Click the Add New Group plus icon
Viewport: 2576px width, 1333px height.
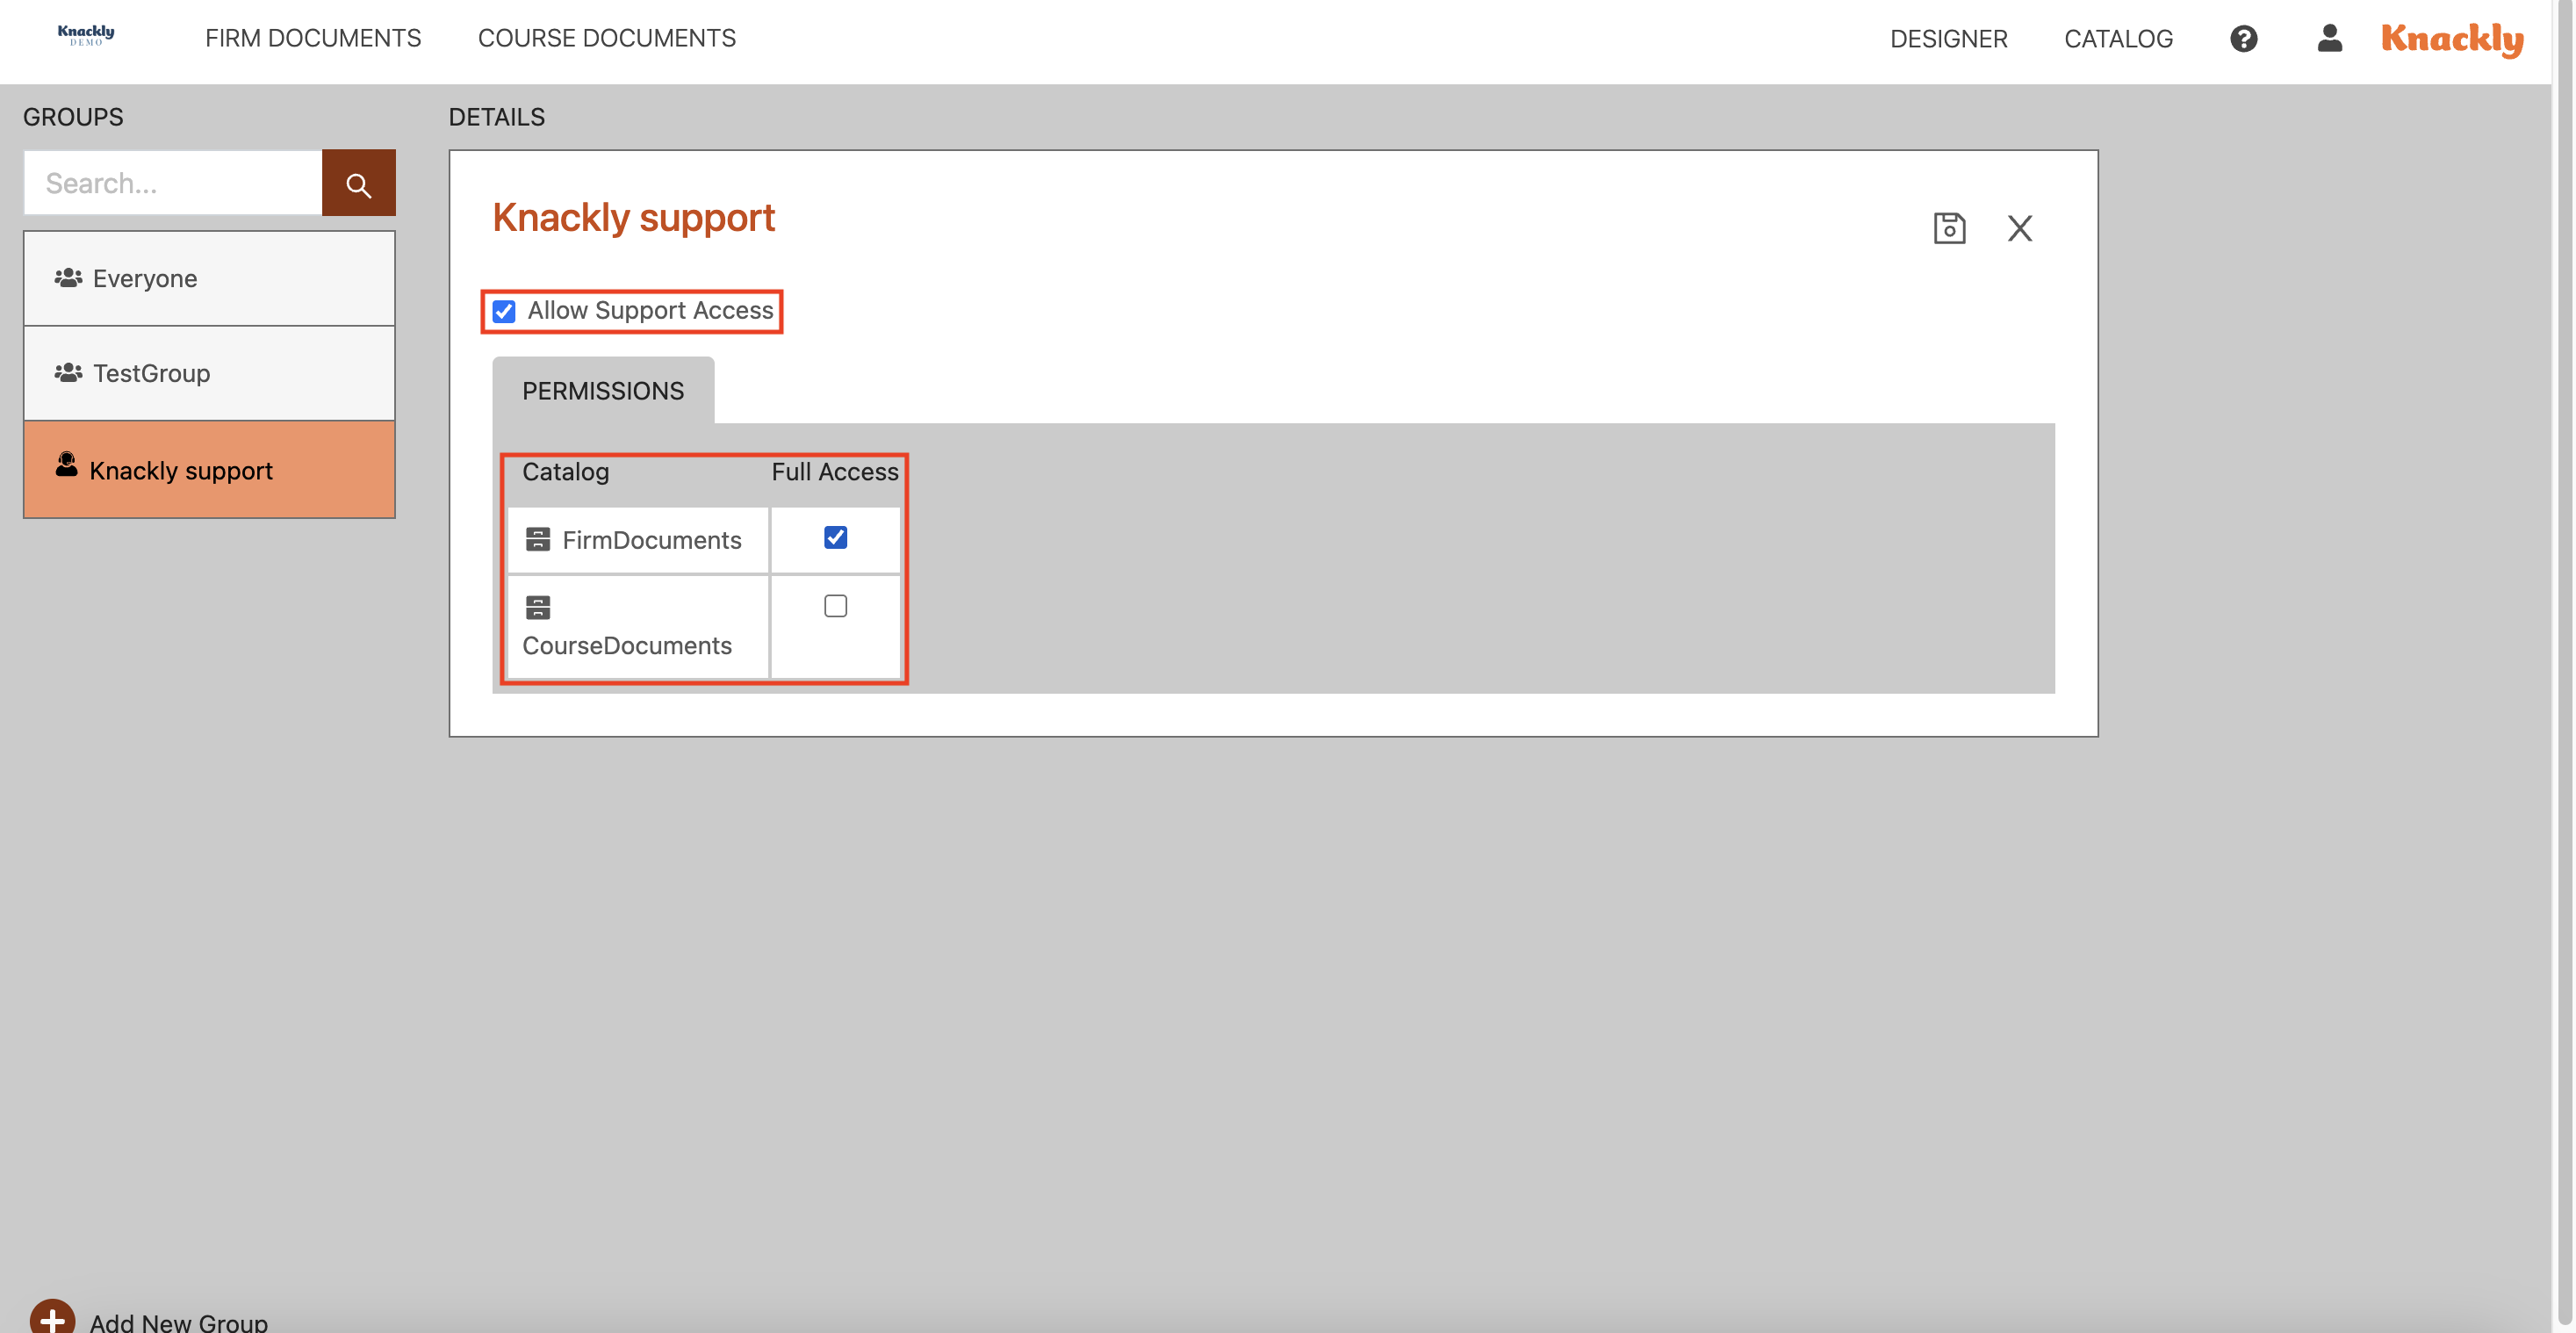(x=52, y=1319)
